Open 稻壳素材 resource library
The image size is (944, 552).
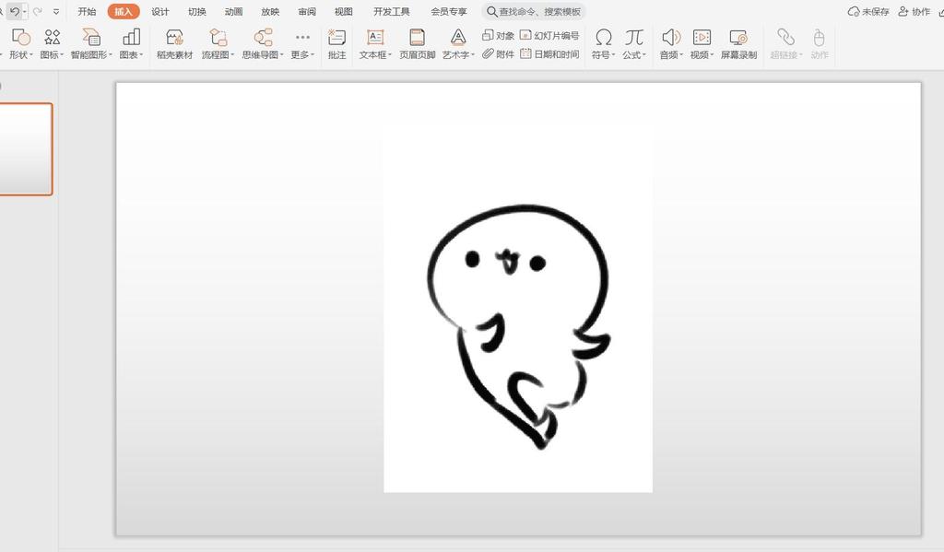point(174,42)
